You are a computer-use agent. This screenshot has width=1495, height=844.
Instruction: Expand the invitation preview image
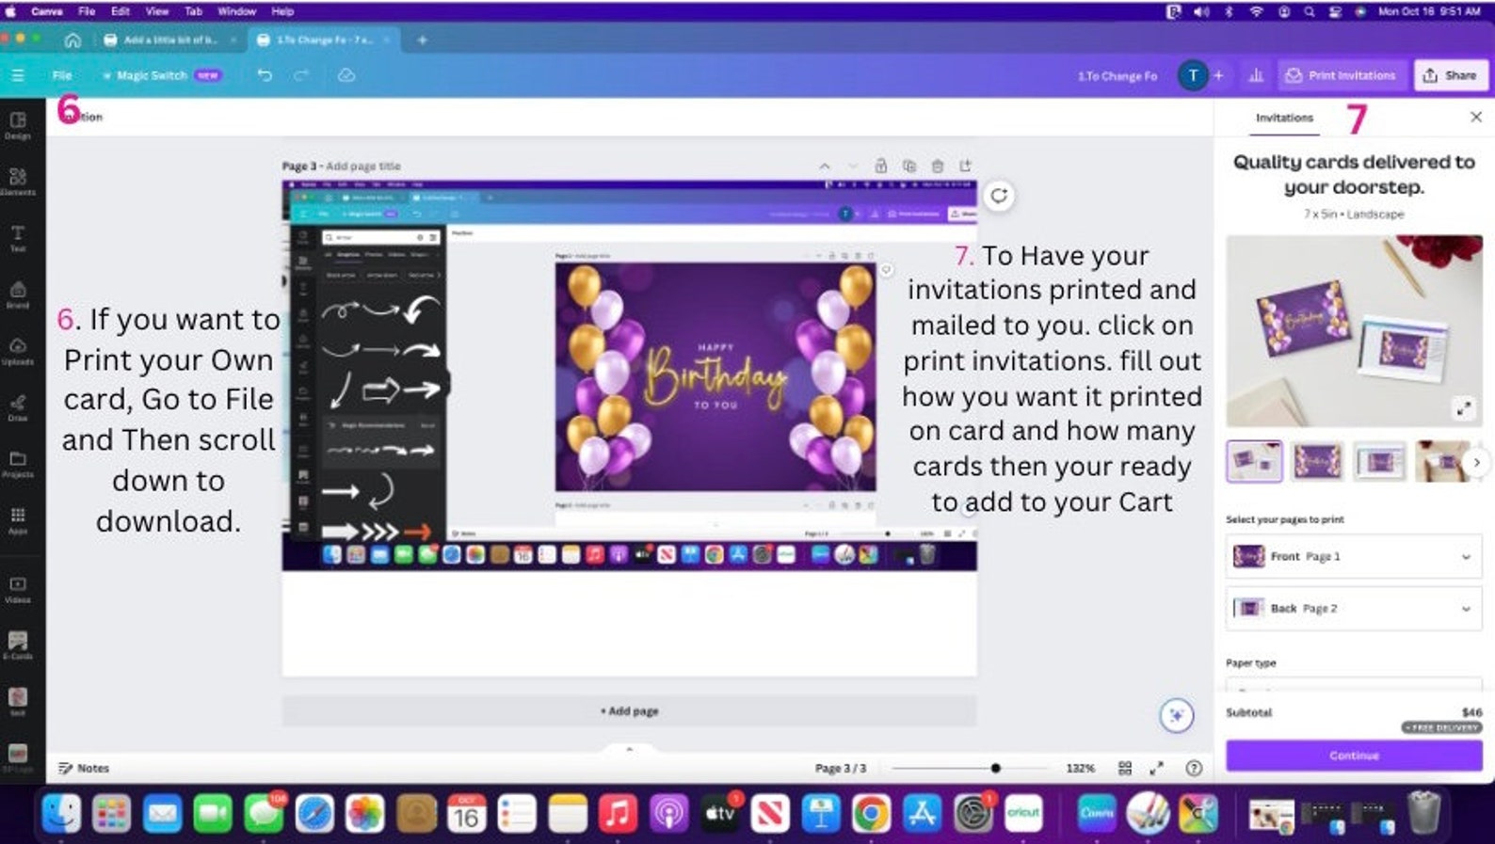coord(1464,408)
